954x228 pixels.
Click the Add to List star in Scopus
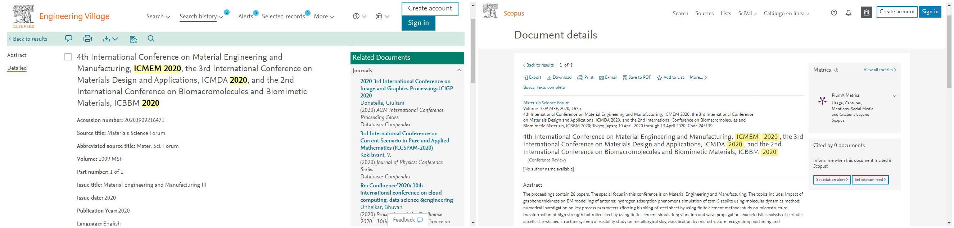[659, 78]
